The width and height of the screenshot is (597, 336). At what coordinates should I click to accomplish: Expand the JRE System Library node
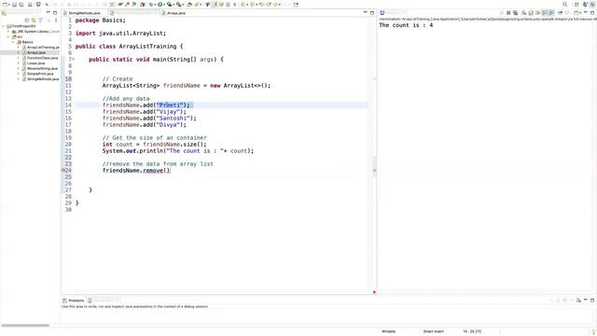[x=8, y=32]
